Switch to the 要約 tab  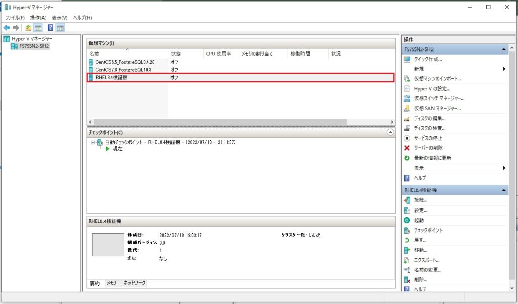tap(95, 283)
